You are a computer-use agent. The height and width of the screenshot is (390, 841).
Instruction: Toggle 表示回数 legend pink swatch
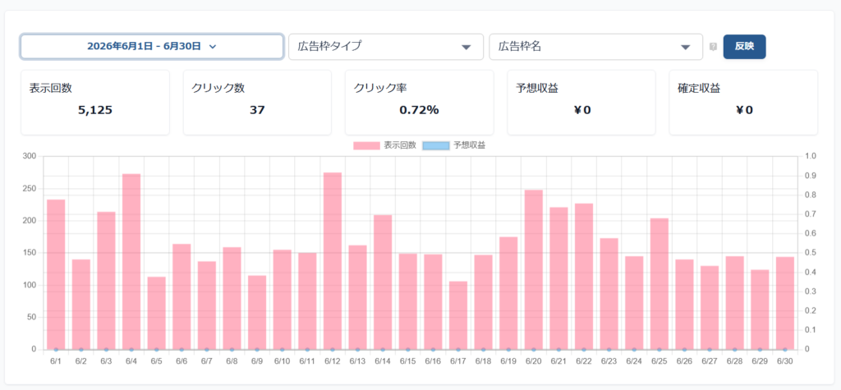[367, 145]
